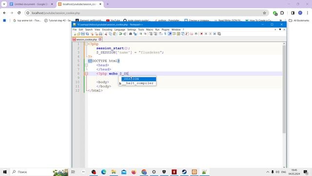This screenshot has height=176, width=312.
Task: Open the Chrome three-dot menu
Action: pos(308,13)
